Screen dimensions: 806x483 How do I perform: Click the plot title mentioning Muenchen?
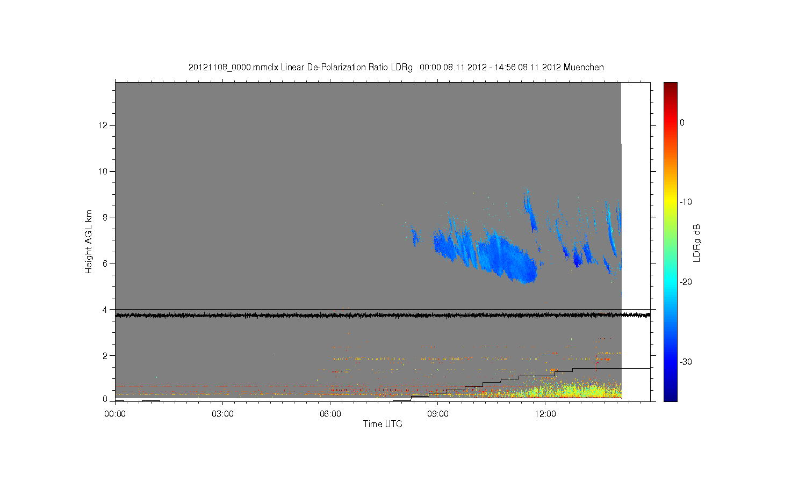(x=396, y=68)
